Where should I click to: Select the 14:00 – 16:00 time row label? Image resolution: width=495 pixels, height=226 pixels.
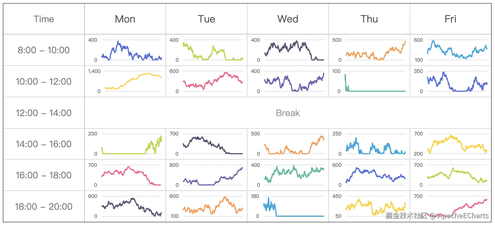click(44, 144)
